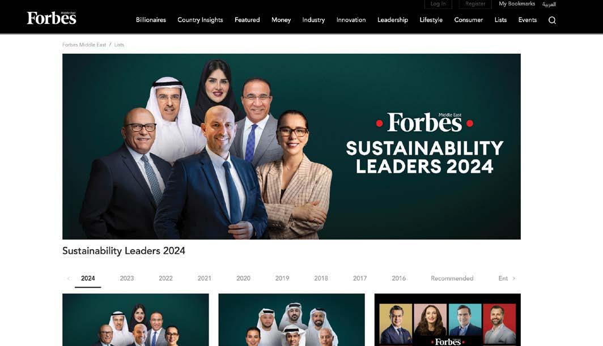Select the 2023 year tab
The height and width of the screenshot is (346, 603).
point(126,279)
